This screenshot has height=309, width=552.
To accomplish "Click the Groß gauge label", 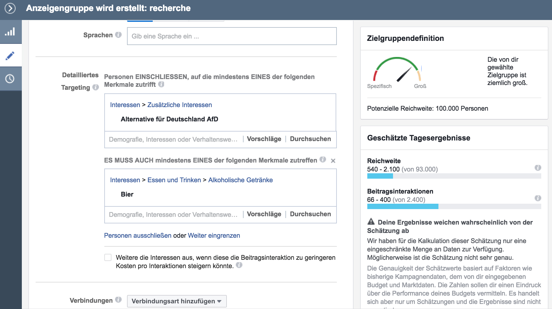I will (420, 86).
